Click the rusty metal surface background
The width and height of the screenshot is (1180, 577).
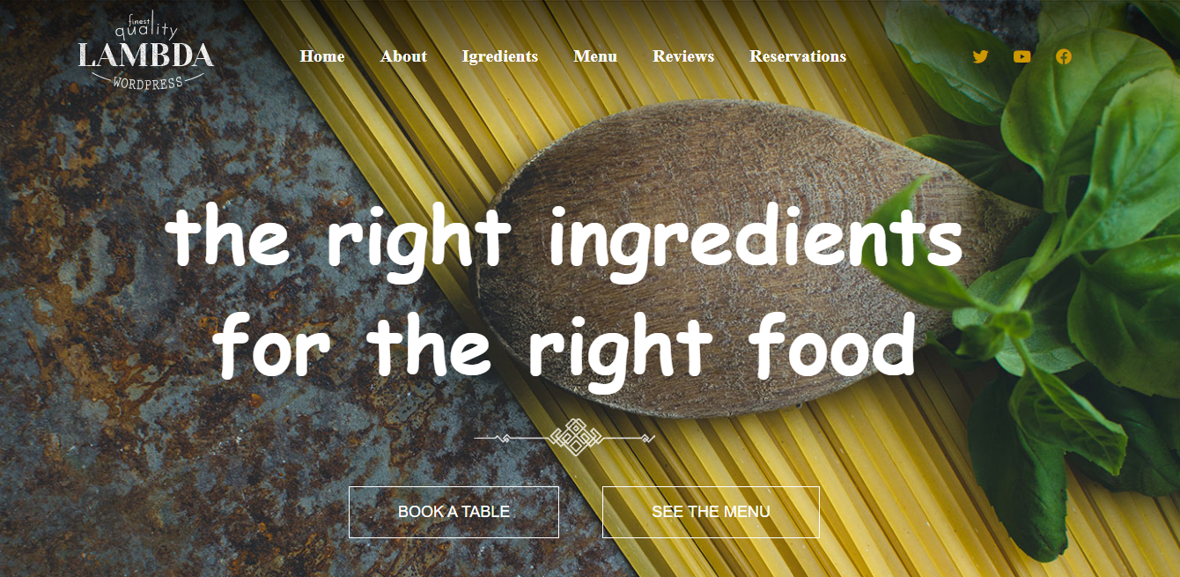[x=132, y=352]
